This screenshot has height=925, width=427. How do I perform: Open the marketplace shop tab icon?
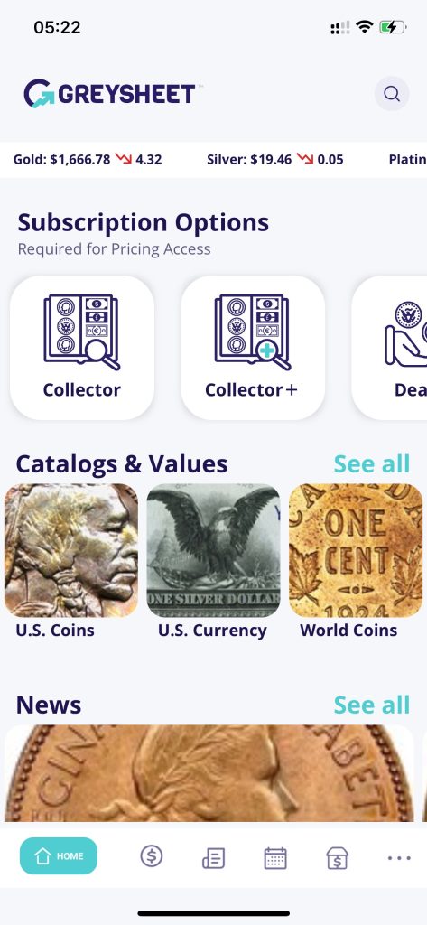click(x=338, y=858)
